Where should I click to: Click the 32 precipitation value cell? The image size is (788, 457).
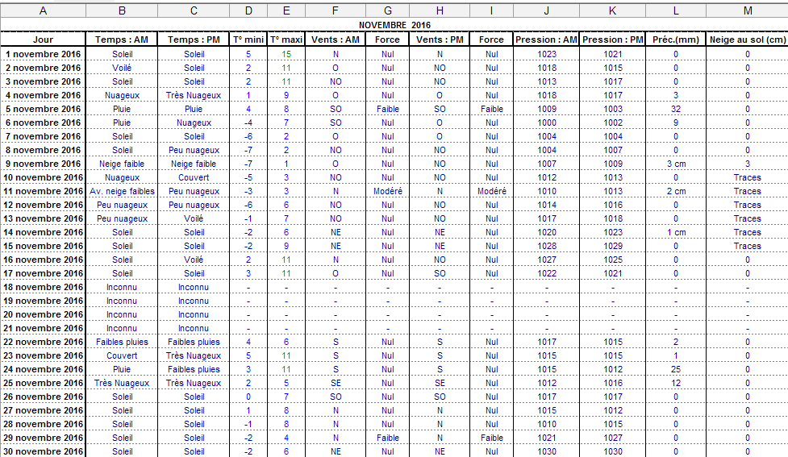[675, 109]
